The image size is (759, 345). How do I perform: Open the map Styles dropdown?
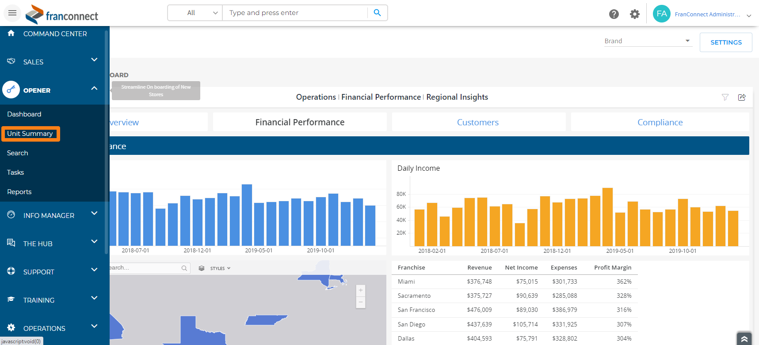pyautogui.click(x=220, y=268)
